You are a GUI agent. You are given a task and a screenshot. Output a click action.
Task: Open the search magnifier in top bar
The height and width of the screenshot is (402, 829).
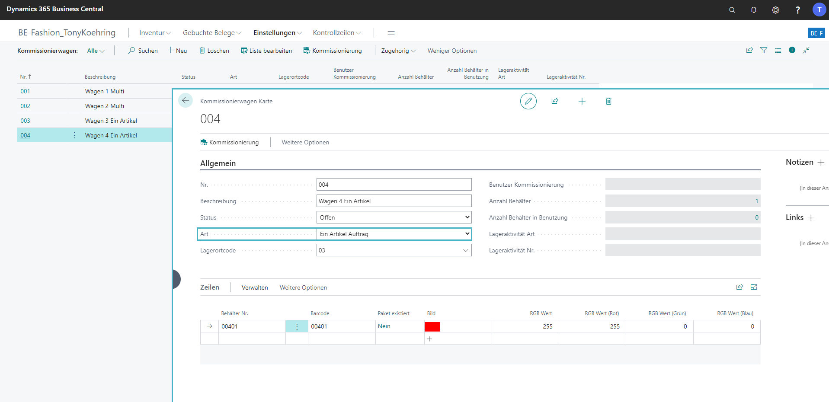732,10
